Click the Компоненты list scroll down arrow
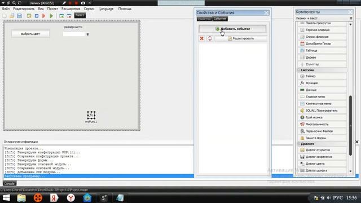The width and height of the screenshot is (361, 203). (350, 171)
